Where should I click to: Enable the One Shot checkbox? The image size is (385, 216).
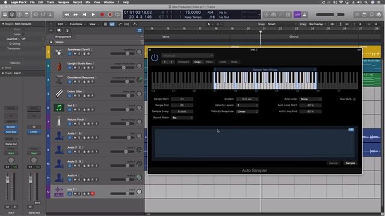click(x=354, y=99)
